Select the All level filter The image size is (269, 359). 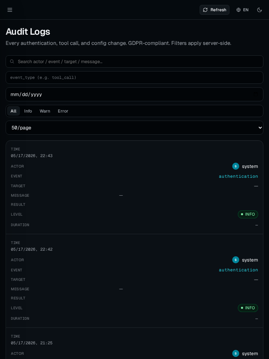click(x=14, y=111)
